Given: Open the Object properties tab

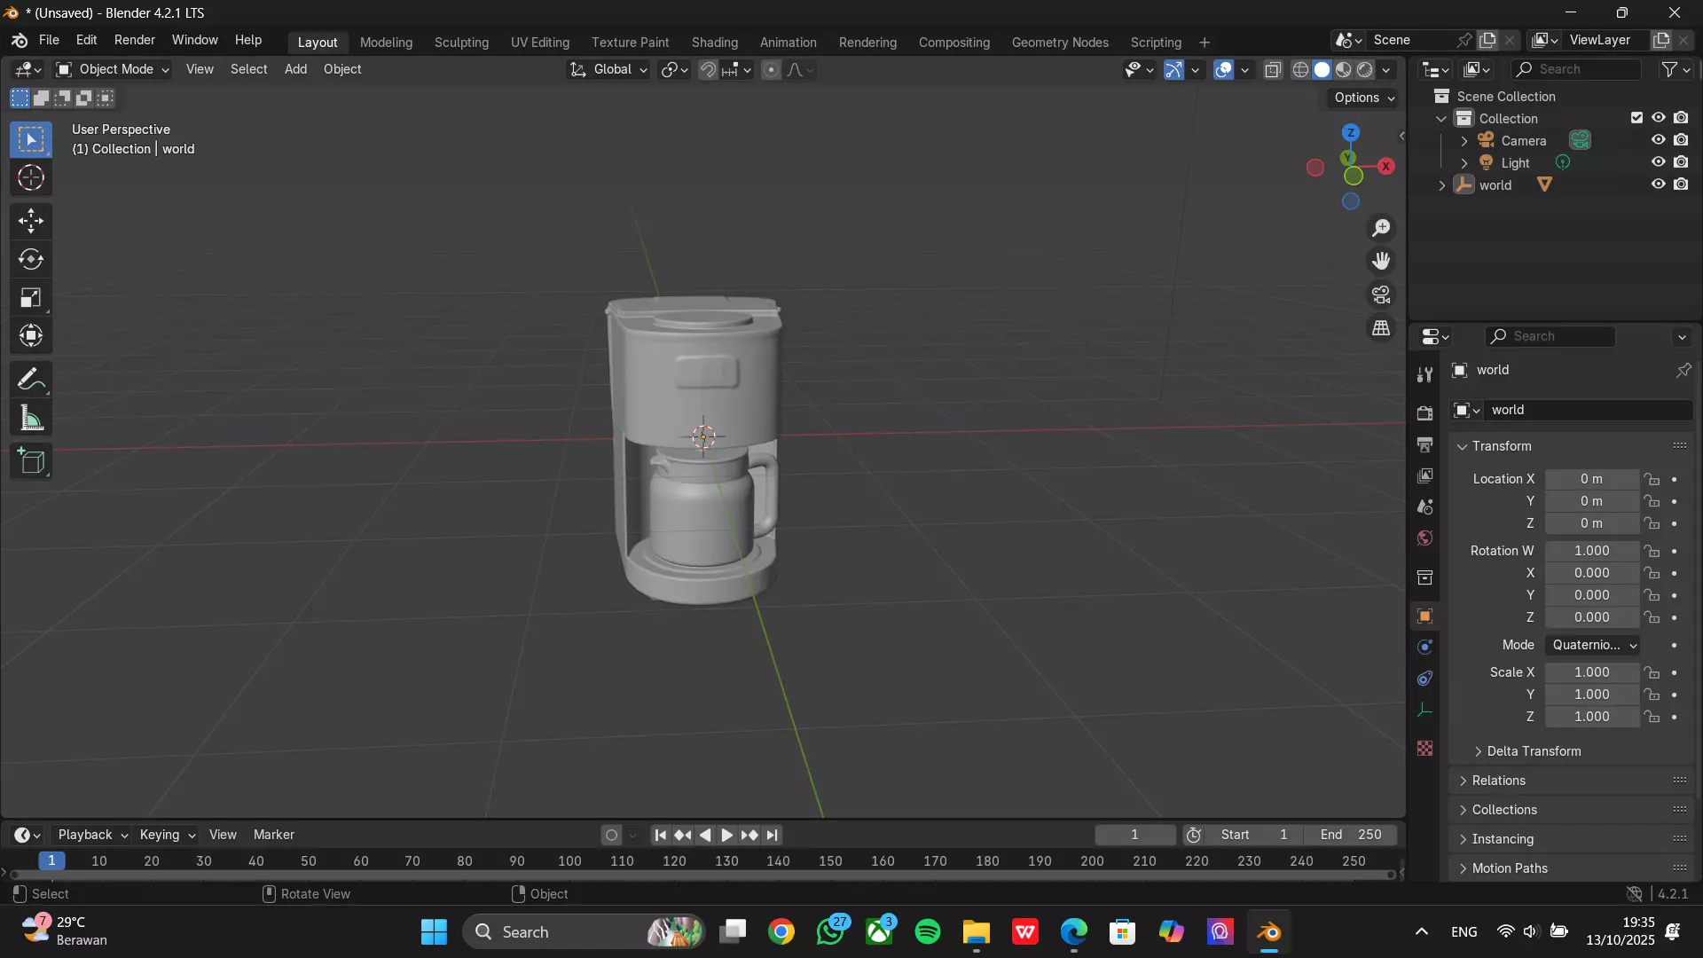Looking at the screenshot, I should tap(1425, 616).
